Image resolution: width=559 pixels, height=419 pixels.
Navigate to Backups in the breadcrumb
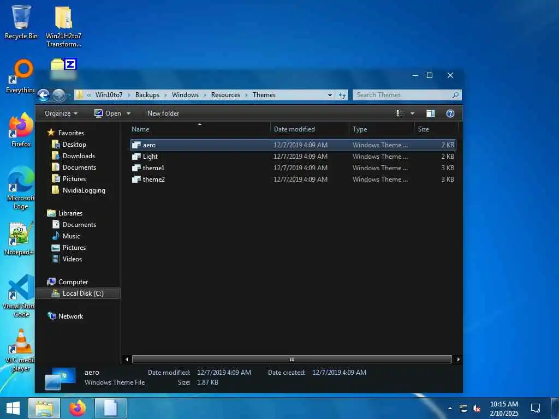[x=147, y=95]
